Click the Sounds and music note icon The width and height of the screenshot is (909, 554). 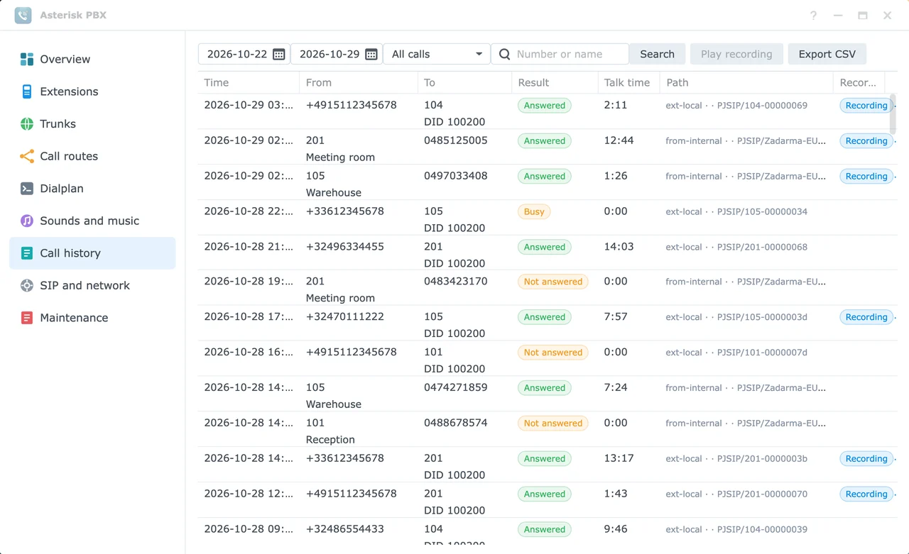pos(27,221)
